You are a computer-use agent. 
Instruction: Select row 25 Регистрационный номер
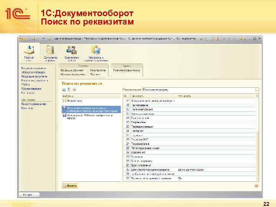pos(190,148)
